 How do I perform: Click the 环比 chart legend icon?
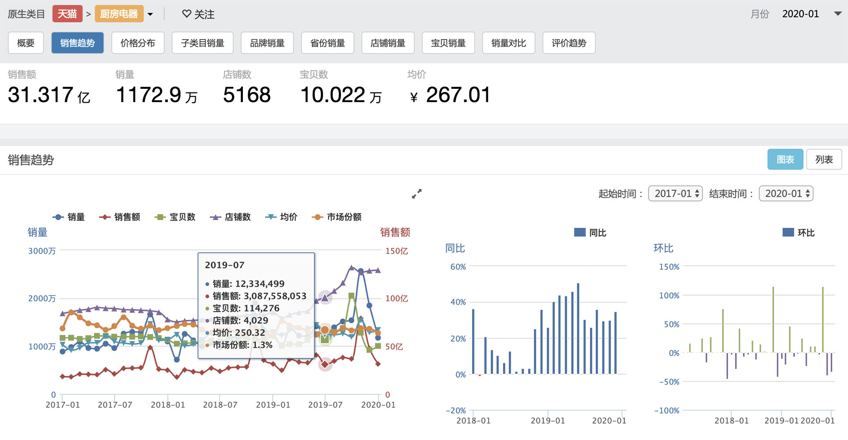(x=788, y=232)
